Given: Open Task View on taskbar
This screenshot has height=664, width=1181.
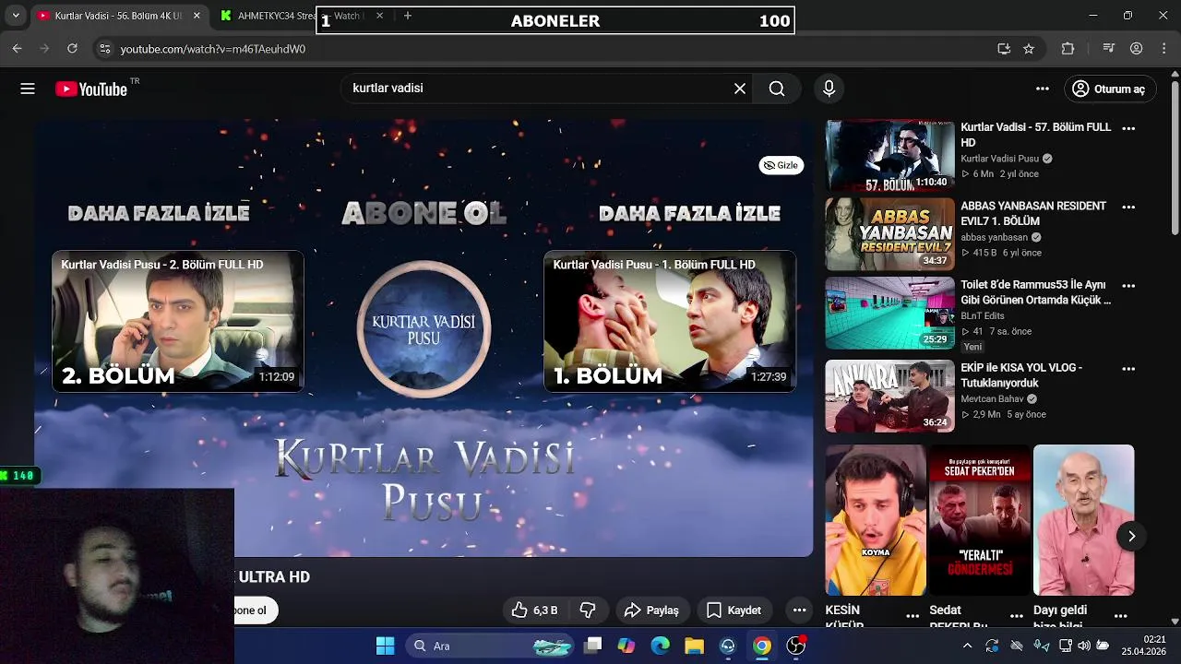Looking at the screenshot, I should pos(592,646).
